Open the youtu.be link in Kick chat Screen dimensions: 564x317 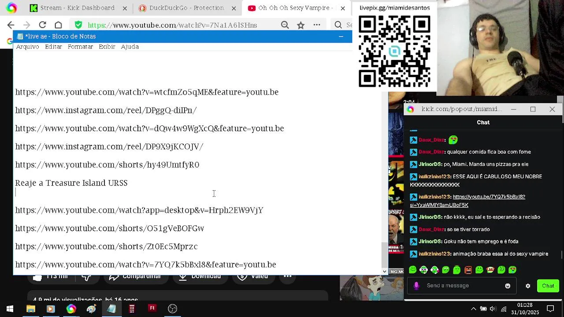(x=467, y=201)
